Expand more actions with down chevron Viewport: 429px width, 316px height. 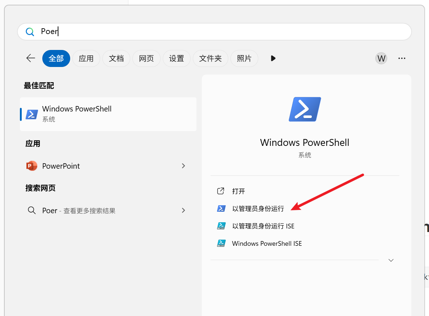click(391, 260)
